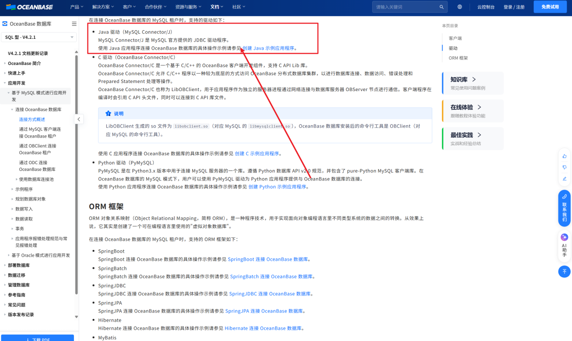Open SpringJDBC 连接 OceanBase 数据库 link
The width and height of the screenshot is (572, 341).
(x=270, y=294)
